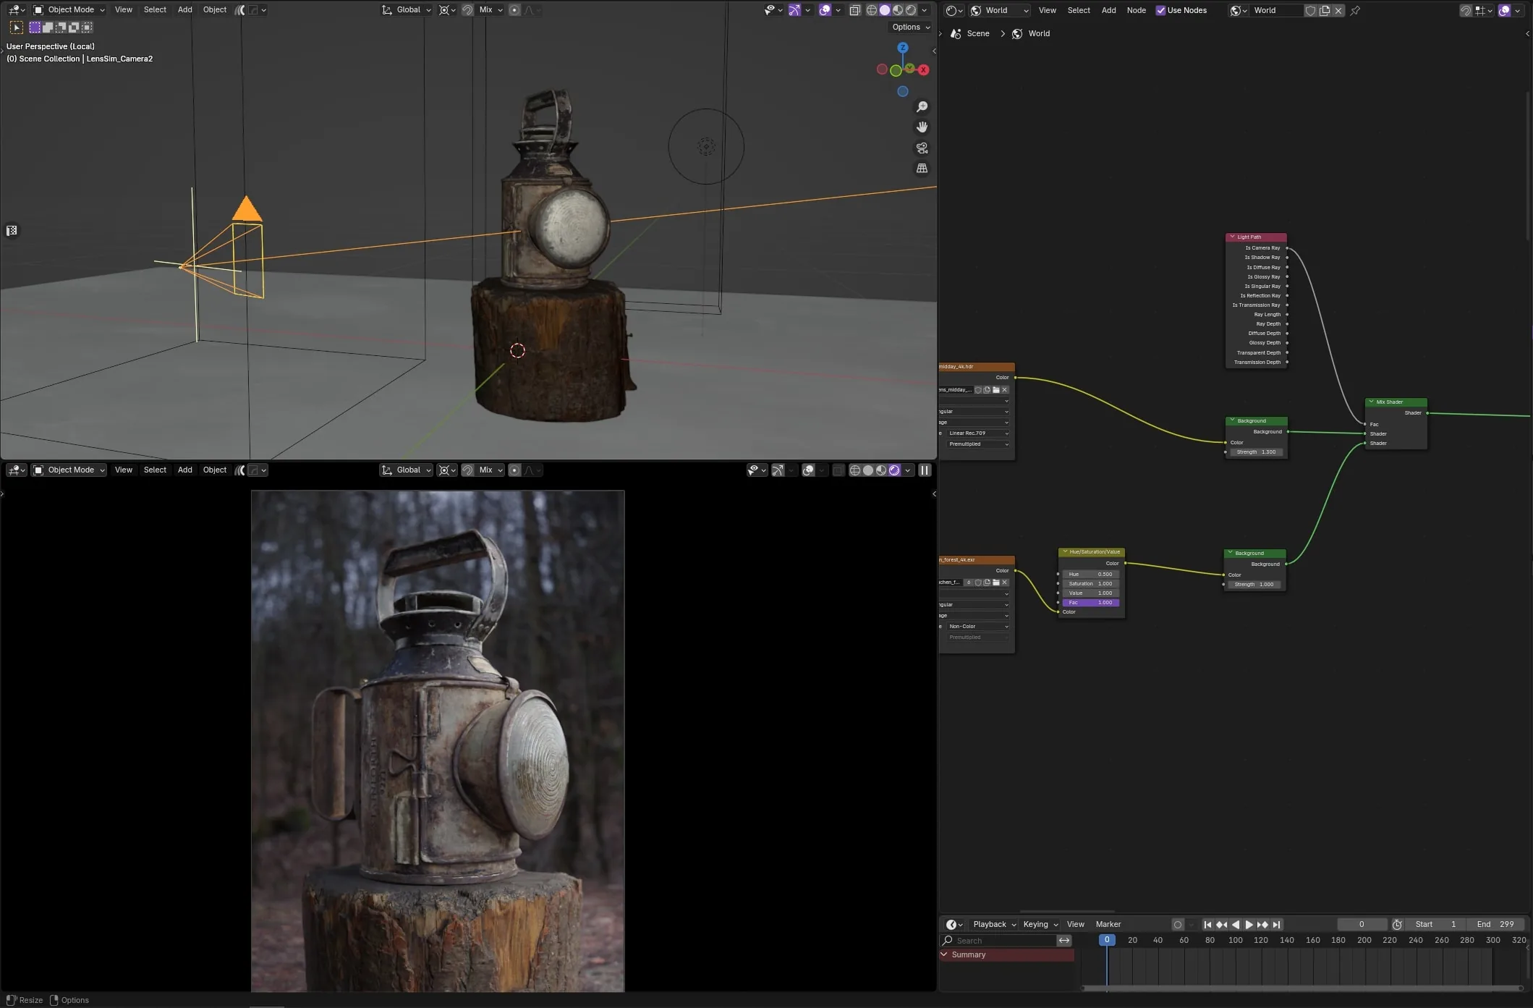This screenshot has width=1533, height=1008.
Task: Open Marker menu in timeline
Action: (1108, 924)
